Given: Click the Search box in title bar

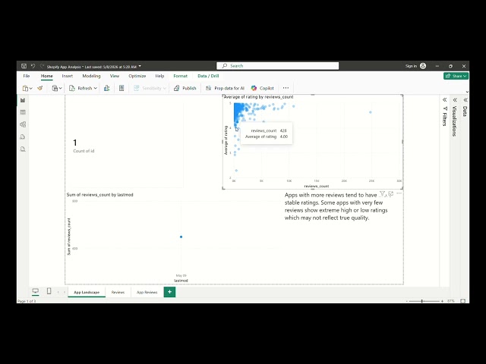Looking at the screenshot, I should (x=277, y=66).
